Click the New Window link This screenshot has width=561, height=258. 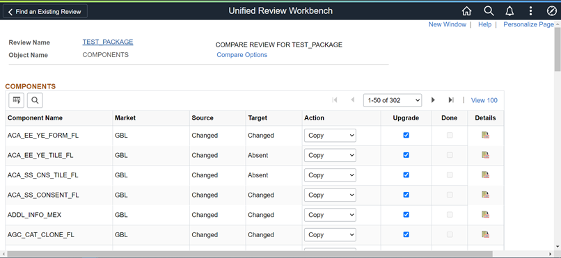tap(448, 24)
